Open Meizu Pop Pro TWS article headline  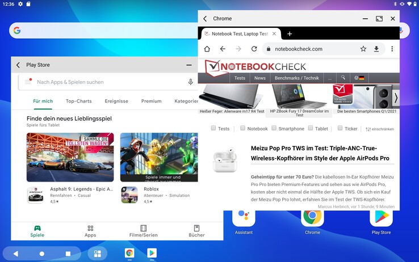[x=320, y=153]
